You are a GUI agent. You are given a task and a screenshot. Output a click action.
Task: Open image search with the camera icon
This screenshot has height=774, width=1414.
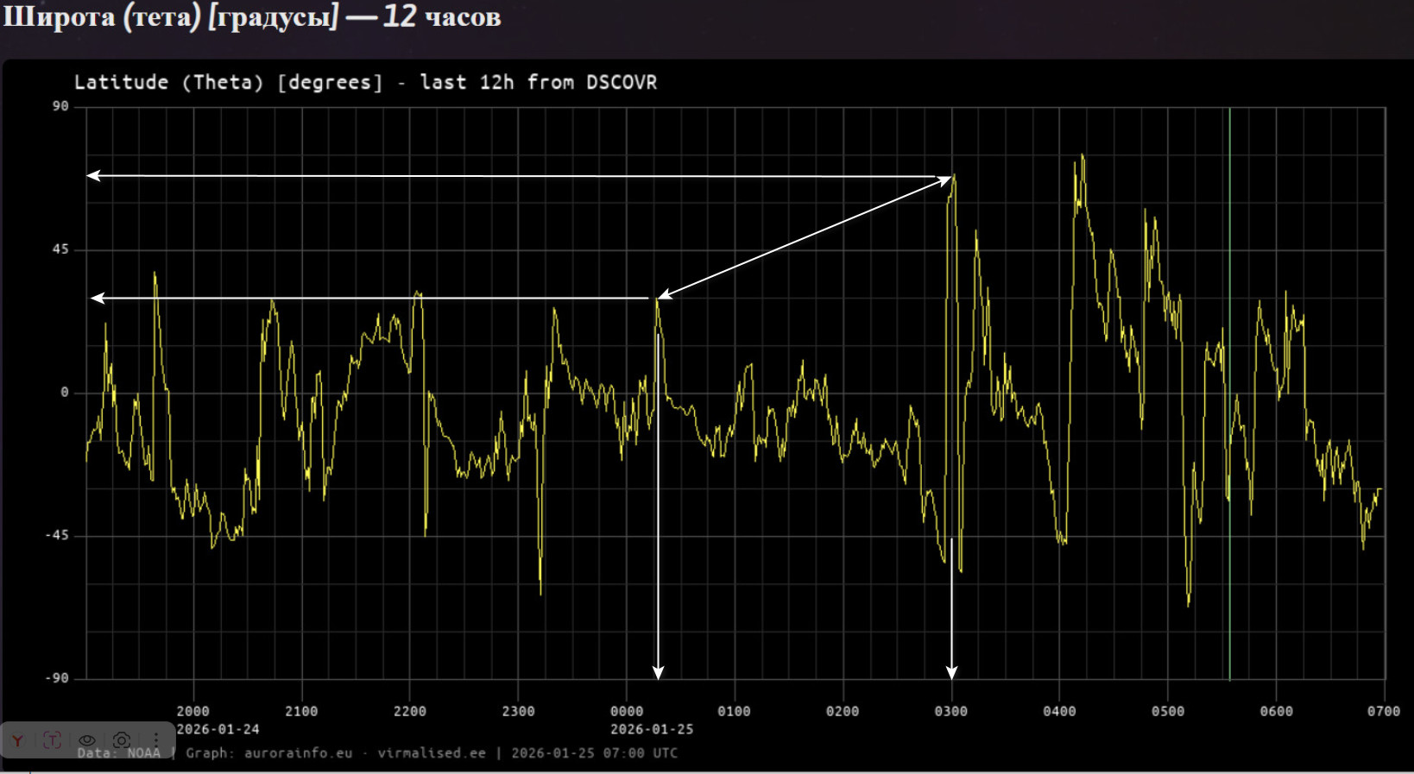122,740
